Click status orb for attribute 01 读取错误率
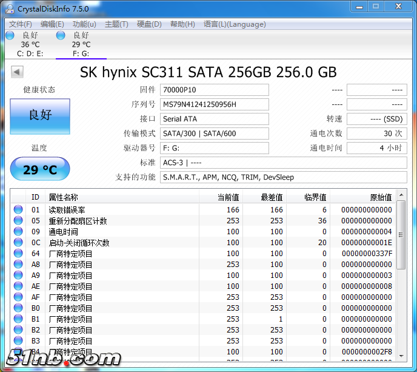Screen dimensions: 417x372 [18, 210]
